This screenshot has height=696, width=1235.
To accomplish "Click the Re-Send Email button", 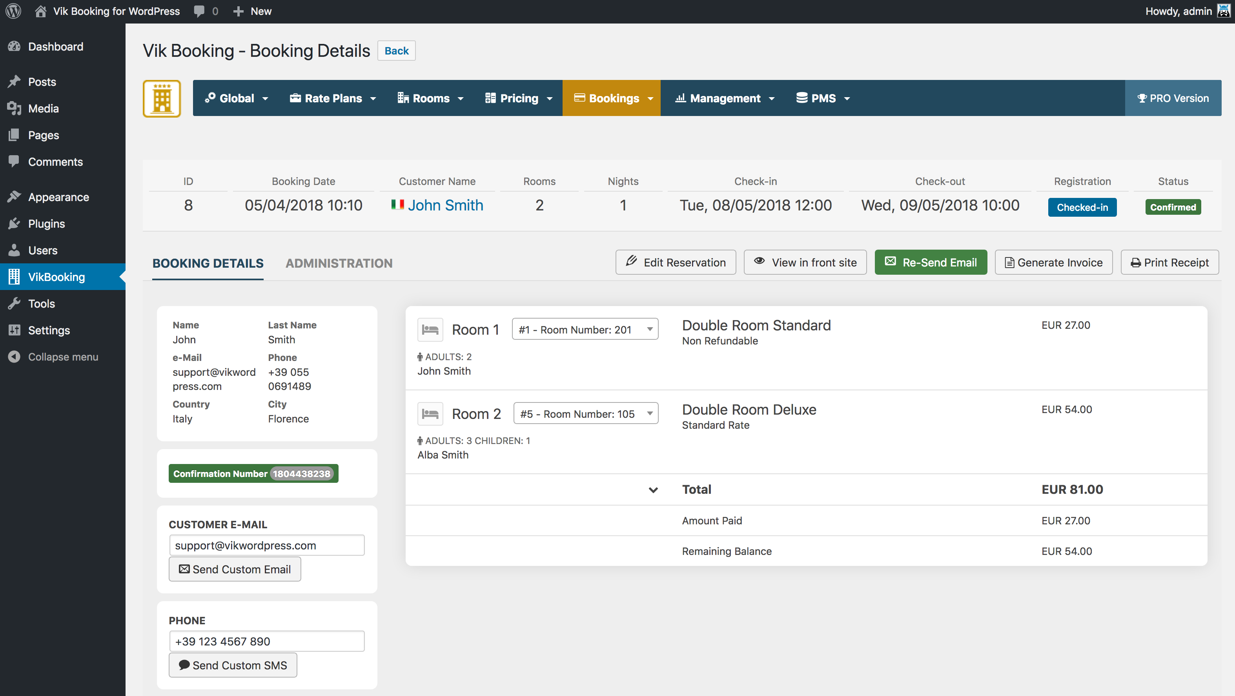I will [930, 263].
